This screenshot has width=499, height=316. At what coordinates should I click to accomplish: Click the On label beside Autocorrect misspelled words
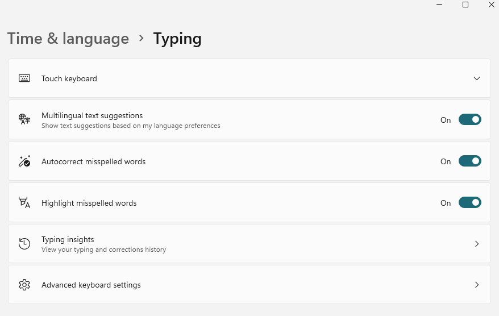446,161
